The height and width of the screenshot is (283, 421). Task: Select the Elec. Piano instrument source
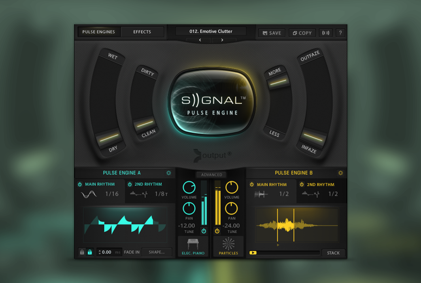[193, 247]
